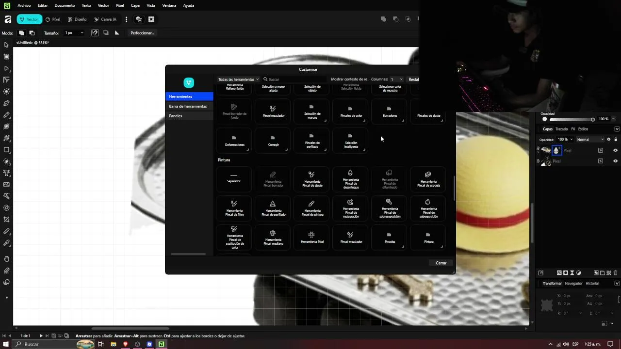Select the Herramienta Pincel de pintura tile
The height and width of the screenshot is (349, 621).
312,208
